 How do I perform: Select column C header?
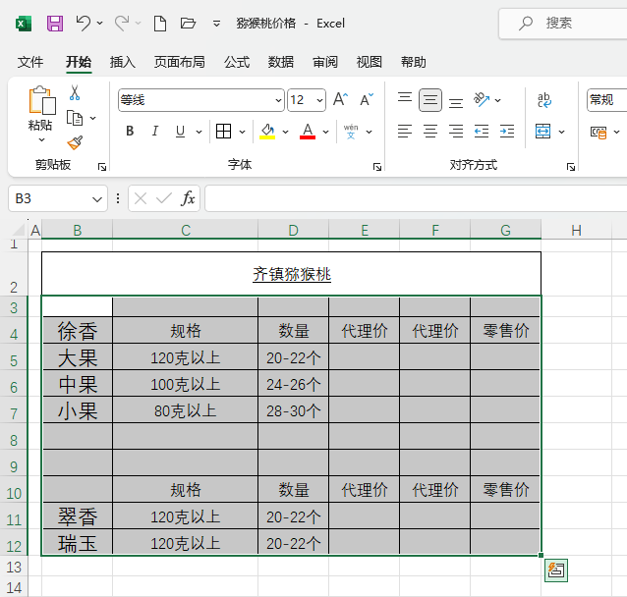[x=186, y=230]
